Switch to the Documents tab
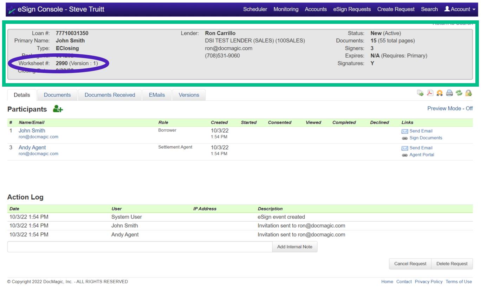This screenshot has width=481, height=288. pos(57,95)
